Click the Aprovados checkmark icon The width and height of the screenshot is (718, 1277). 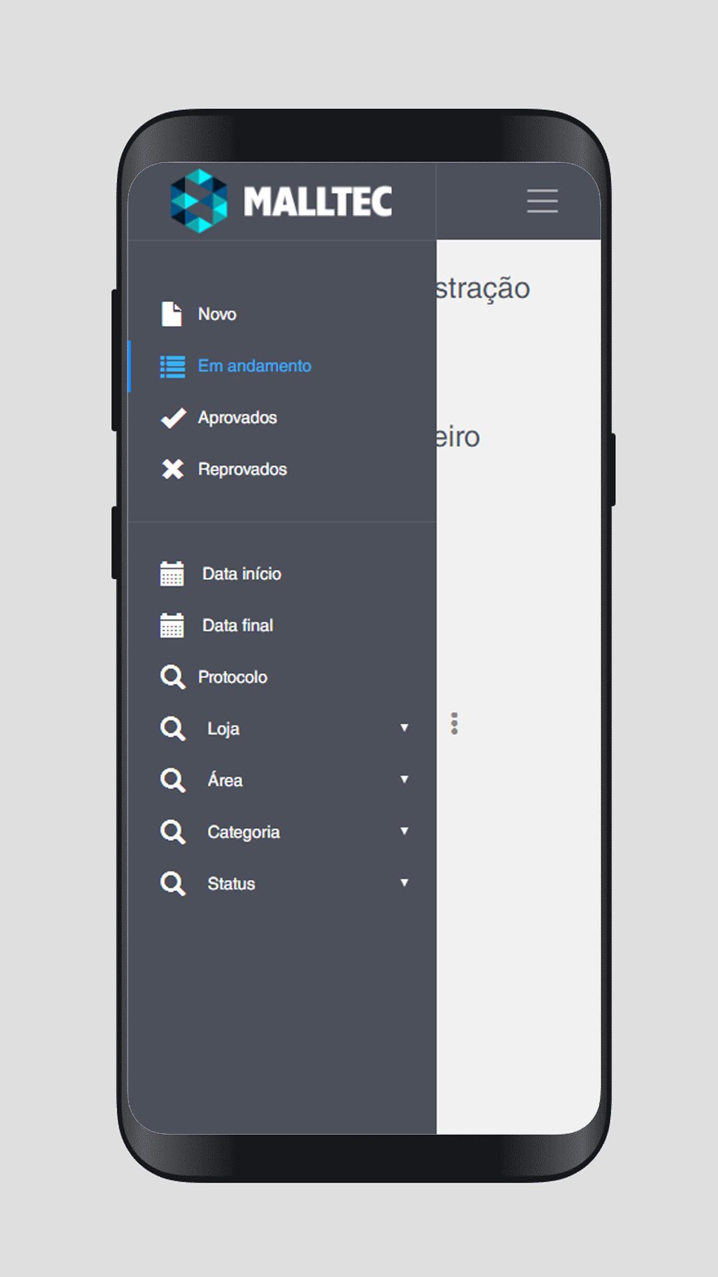pos(173,418)
